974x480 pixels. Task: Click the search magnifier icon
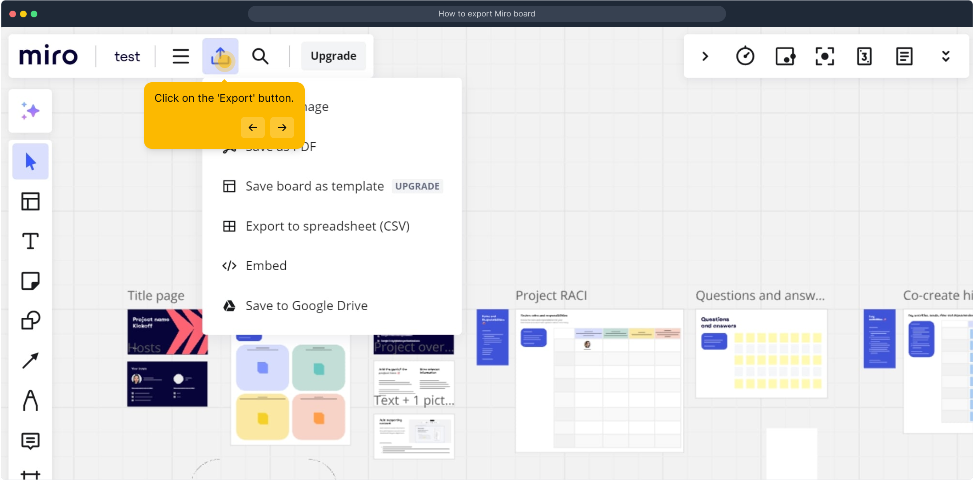click(260, 56)
